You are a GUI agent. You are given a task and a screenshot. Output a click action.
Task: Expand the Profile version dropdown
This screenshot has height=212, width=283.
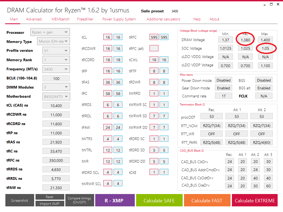56,51
